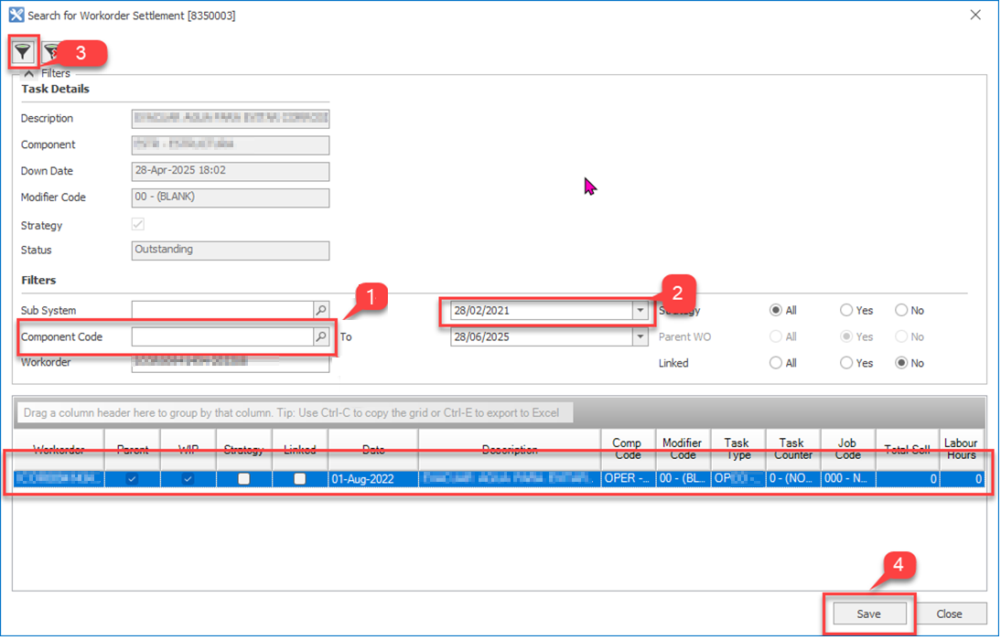1001x640 pixels.
Task: Toggle WIP checkbox in the result row
Action: pos(188,478)
